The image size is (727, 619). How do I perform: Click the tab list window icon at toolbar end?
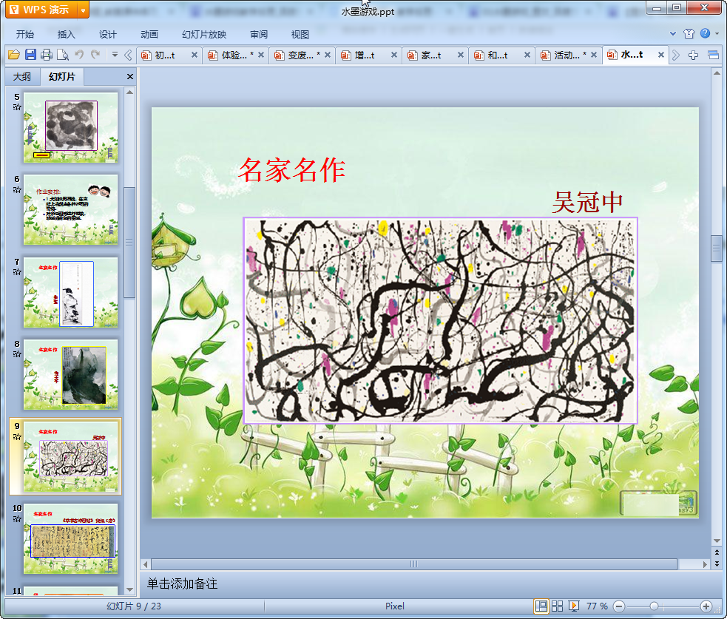[x=714, y=55]
